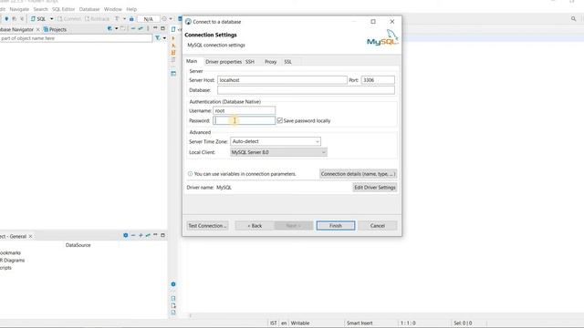Maximize the Project - General panel
The height and width of the screenshot is (328, 584).
(162, 235)
